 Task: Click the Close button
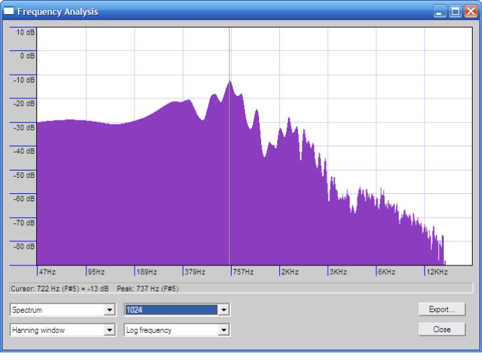click(442, 330)
